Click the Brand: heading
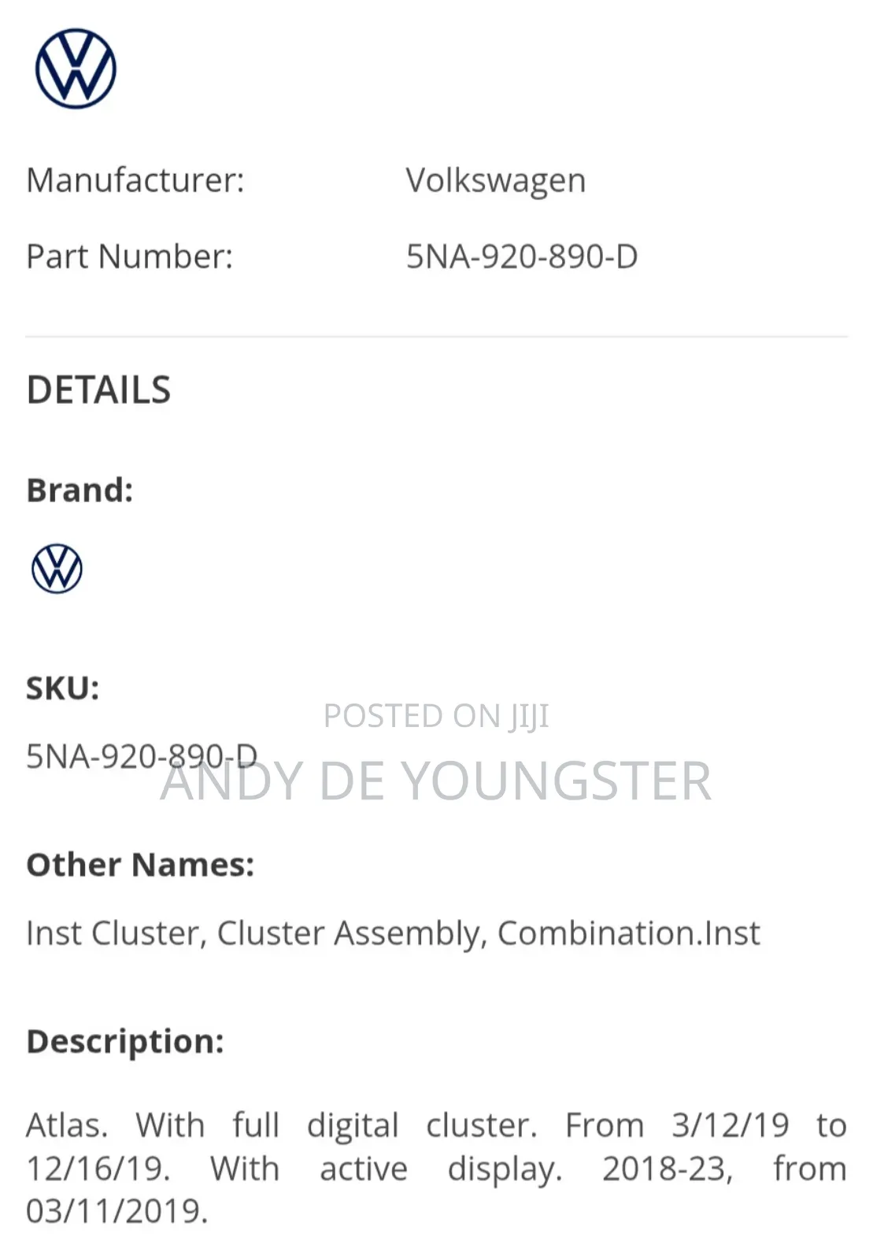This screenshot has width=873, height=1259. [x=80, y=489]
